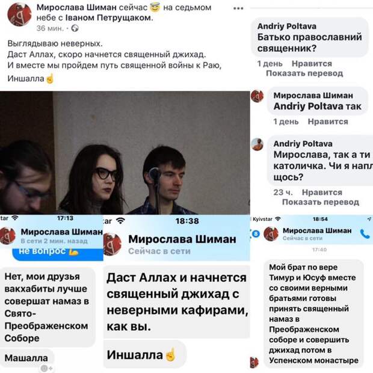Click the globe public-privacy icon

click(75, 28)
